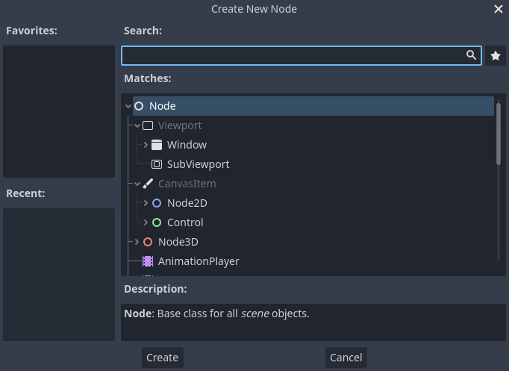The image size is (509, 371).
Task: Select the CanvasItem tree entry
Action: [x=187, y=184]
